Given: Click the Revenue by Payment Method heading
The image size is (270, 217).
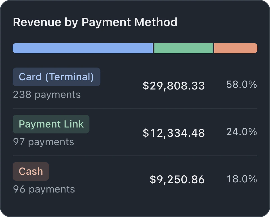Looking at the screenshot, I should point(95,22).
